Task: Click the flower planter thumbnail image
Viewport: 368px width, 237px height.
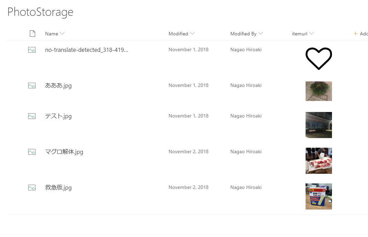Action: (x=319, y=91)
